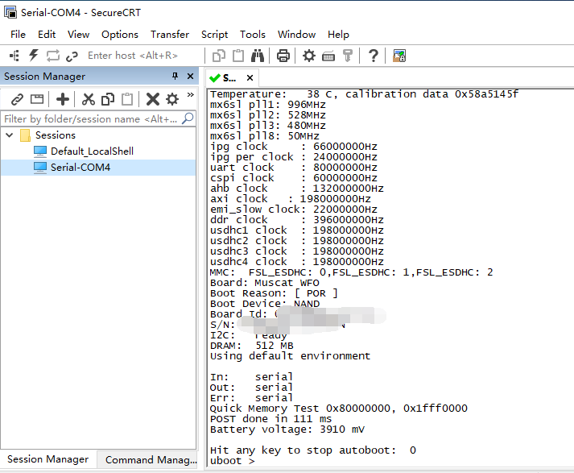Viewport: 574px width, 473px height.
Task: Open the Edit menu
Action: 47,35
